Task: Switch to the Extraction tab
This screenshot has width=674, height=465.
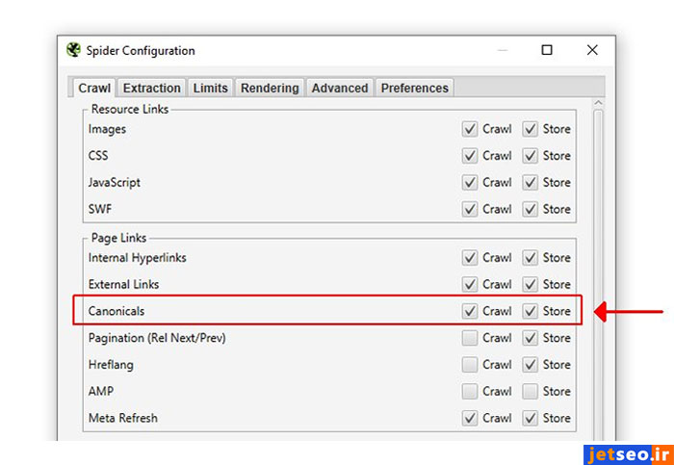Action: [151, 88]
